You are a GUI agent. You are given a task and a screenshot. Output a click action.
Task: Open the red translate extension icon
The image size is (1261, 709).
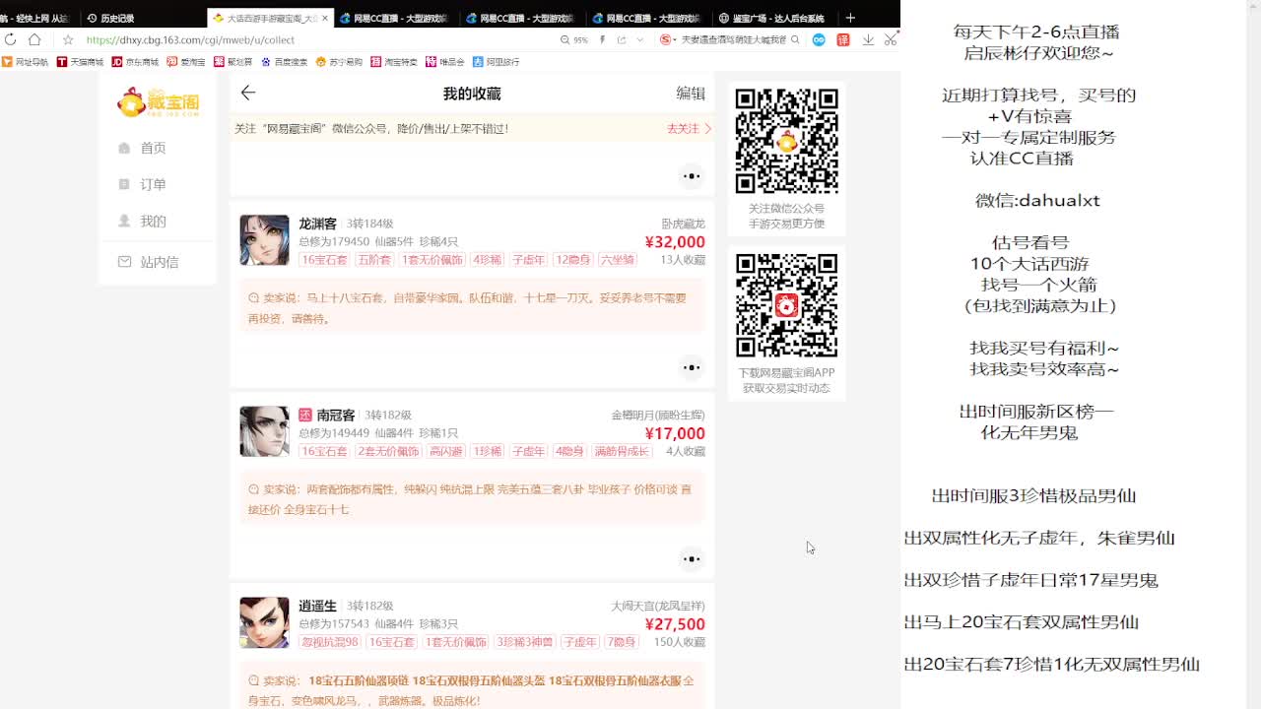[843, 39]
